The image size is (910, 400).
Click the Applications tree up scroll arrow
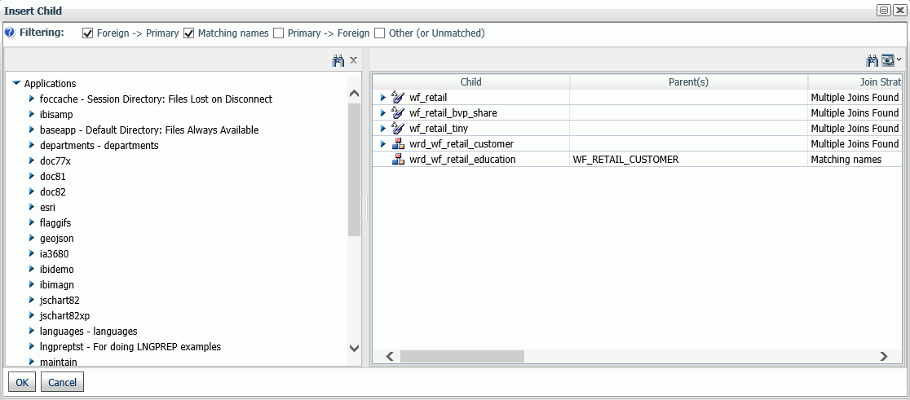coord(353,94)
